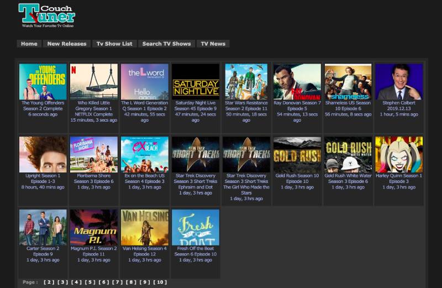Screen dimensions: 442x288
Task: Open Ray Donovan poster thumbnail
Action: point(297,81)
